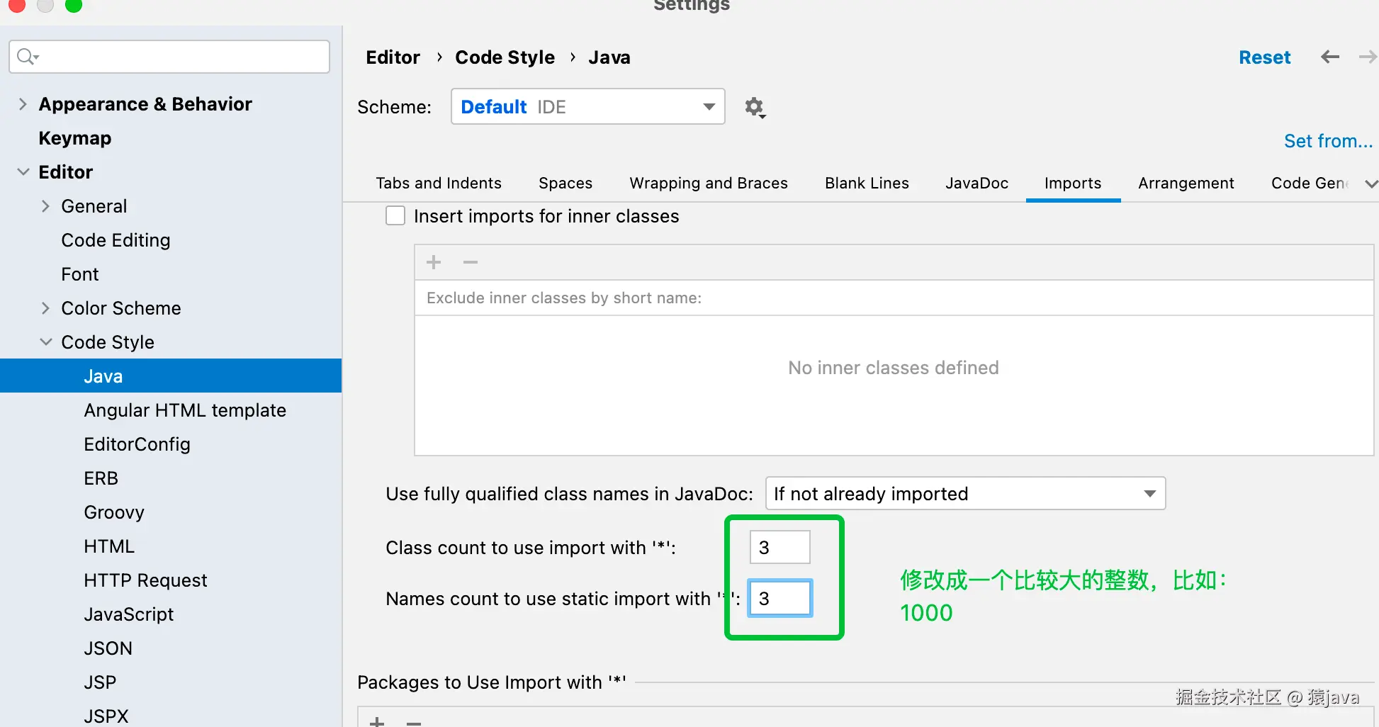Screen dimensions: 1379x727
Task: Click the minus icon above the inner classes list
Action: pos(471,262)
